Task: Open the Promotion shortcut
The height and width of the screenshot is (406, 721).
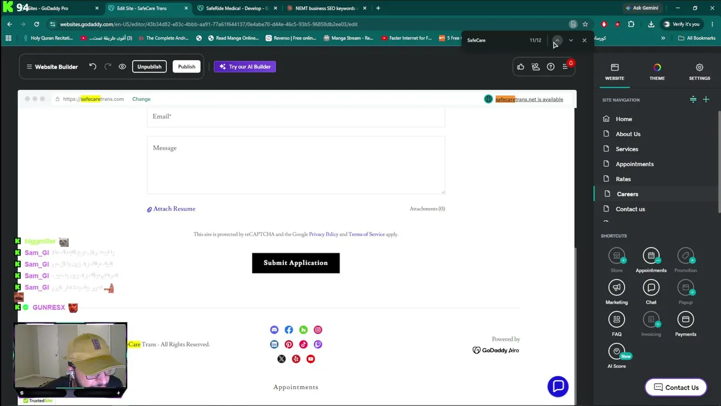Action: click(x=686, y=261)
